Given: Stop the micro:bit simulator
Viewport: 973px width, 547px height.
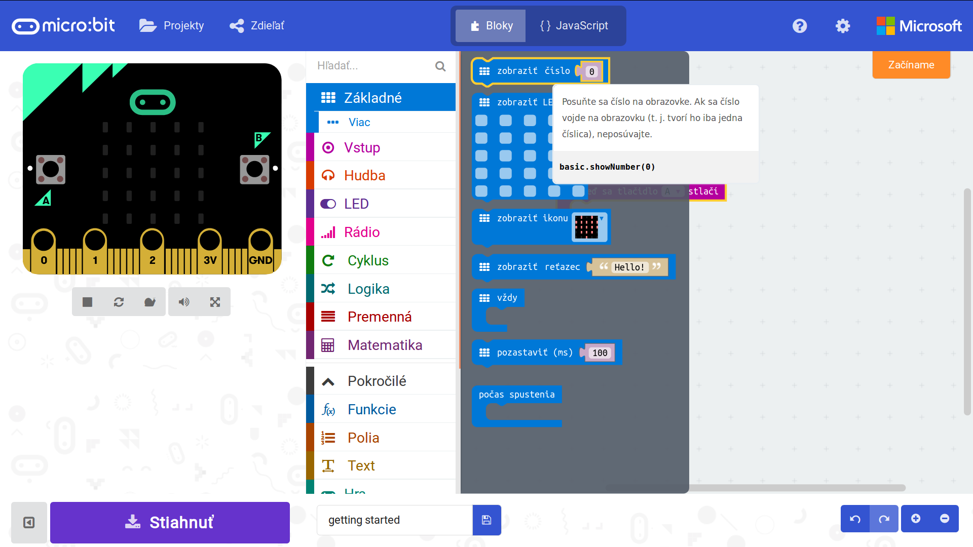Looking at the screenshot, I should tap(87, 302).
